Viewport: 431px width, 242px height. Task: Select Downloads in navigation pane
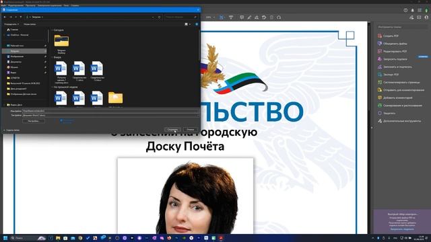coord(24,51)
